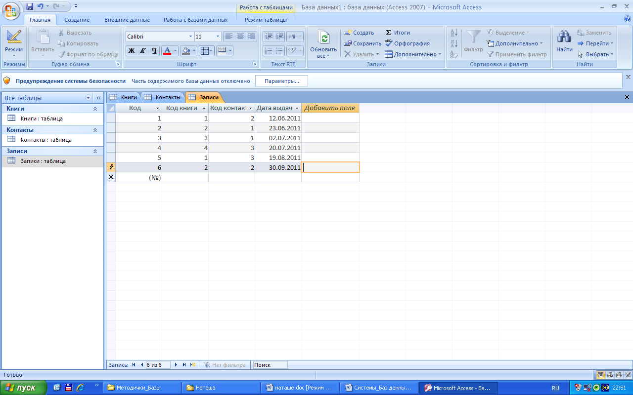Open Контакты : таблица in navigation
The height and width of the screenshot is (395, 633).
(x=53, y=140)
